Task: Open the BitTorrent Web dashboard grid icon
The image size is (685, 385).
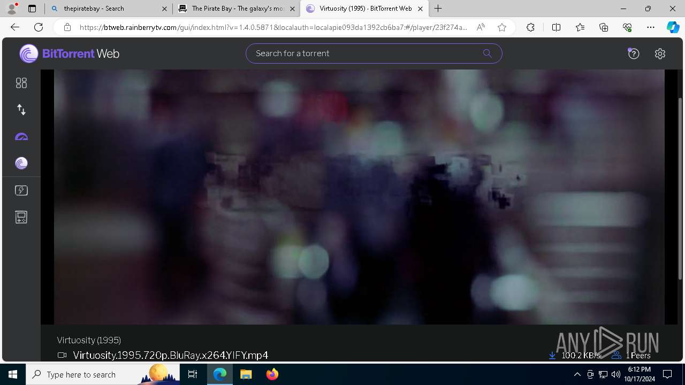Action: 21,83
